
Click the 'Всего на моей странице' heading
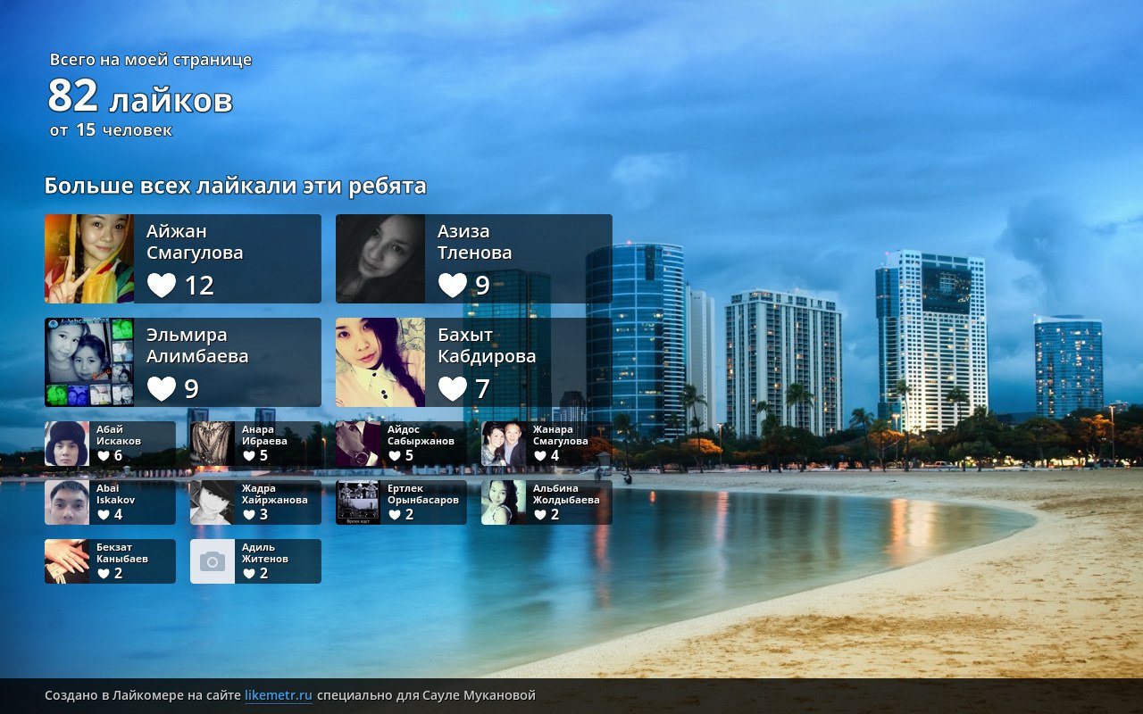click(151, 60)
